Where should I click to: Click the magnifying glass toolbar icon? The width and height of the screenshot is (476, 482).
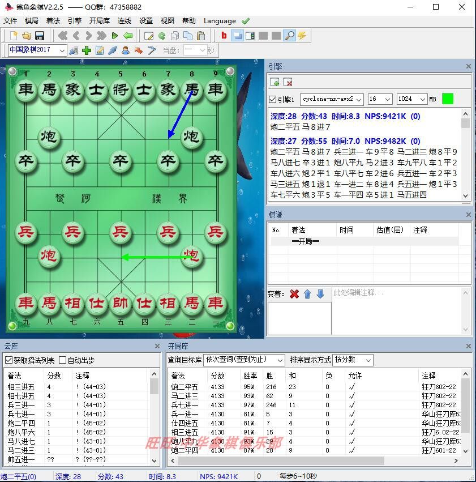(x=290, y=36)
